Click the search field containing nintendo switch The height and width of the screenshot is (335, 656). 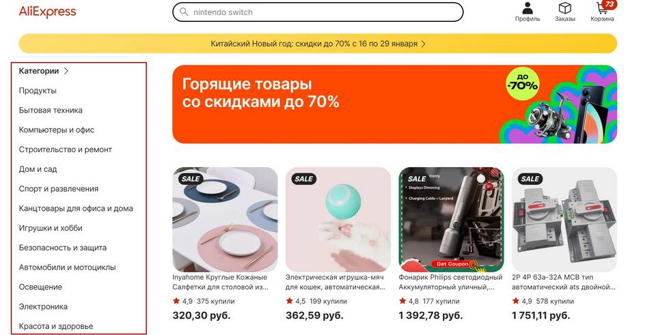318,12
